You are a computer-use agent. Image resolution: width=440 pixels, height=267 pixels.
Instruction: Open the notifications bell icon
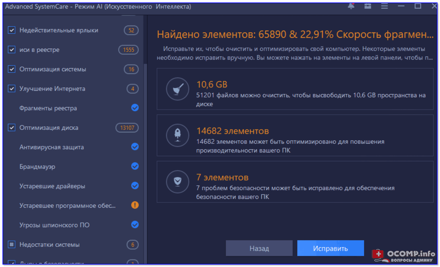tap(351, 6)
